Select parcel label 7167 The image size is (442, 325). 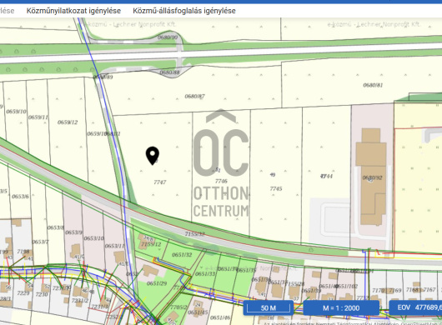429,289
